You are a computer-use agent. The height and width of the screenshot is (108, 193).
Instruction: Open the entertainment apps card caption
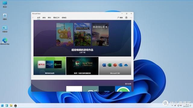pos(49,73)
